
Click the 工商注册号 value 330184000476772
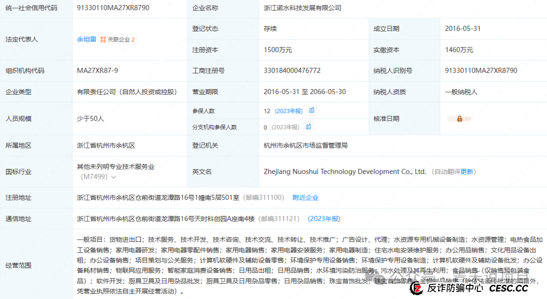pos(292,71)
